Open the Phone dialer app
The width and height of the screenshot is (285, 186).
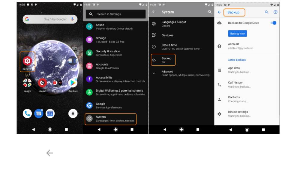point(27,114)
